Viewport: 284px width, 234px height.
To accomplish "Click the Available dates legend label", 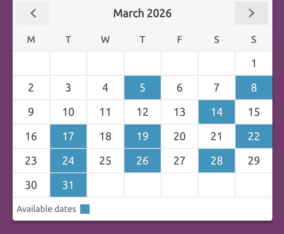I will coord(46,209).
